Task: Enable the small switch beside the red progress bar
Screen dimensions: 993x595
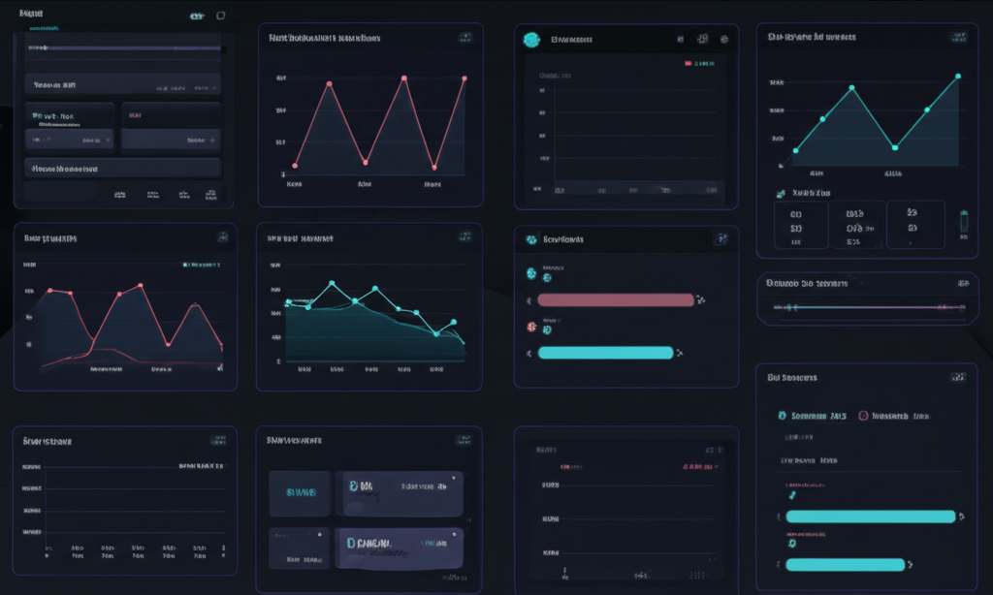Action: pos(701,299)
